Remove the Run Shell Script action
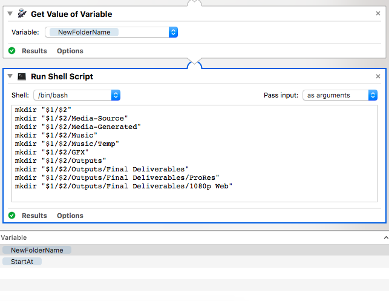This screenshot has width=389, height=301. click(378, 77)
